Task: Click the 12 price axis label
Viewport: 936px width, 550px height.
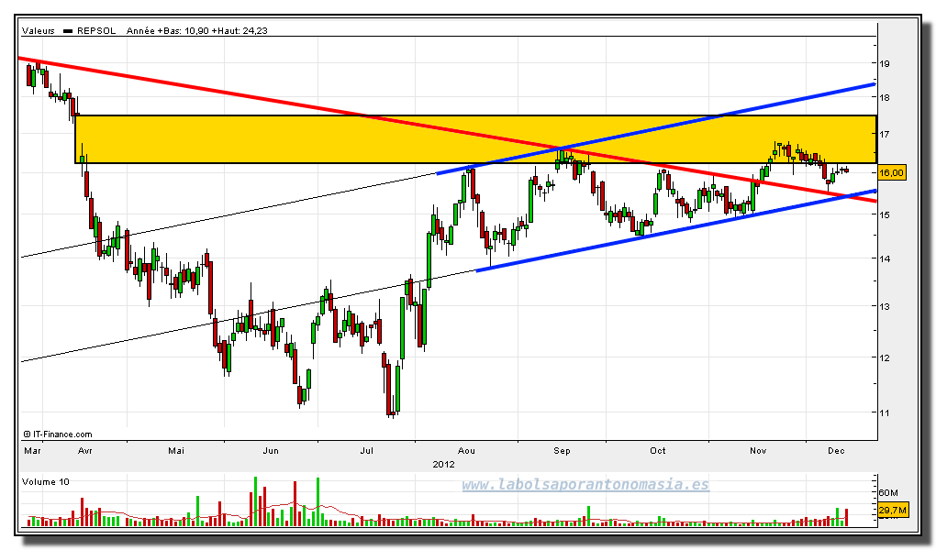Action: pyautogui.click(x=884, y=357)
